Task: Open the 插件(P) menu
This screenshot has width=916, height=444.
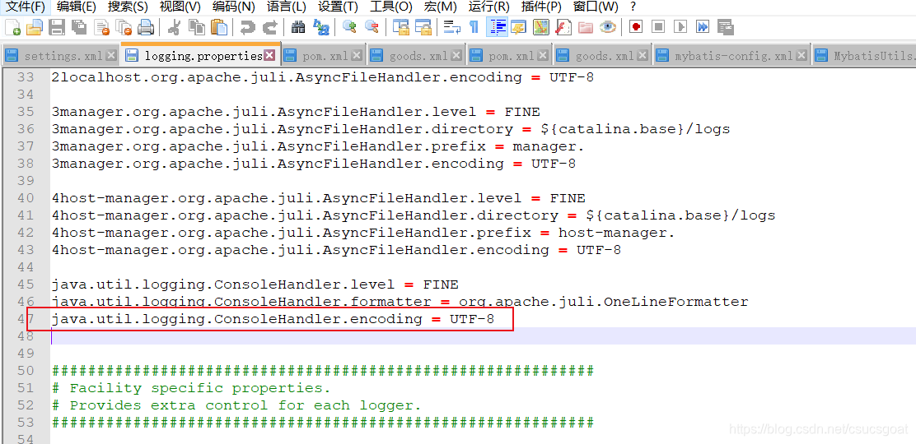Action: 541,7
